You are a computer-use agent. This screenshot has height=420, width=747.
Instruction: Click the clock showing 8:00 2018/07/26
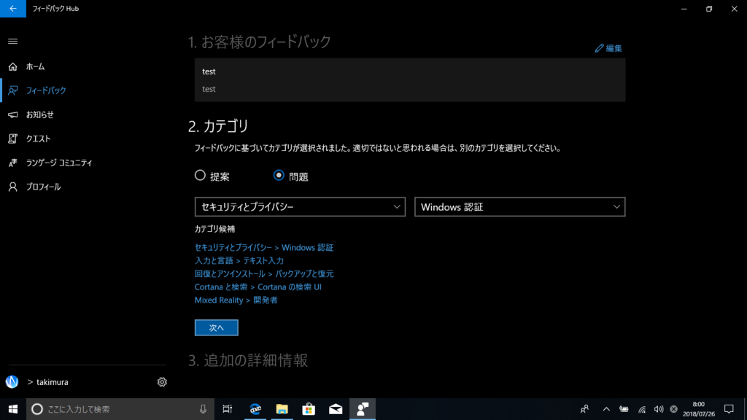(698, 409)
